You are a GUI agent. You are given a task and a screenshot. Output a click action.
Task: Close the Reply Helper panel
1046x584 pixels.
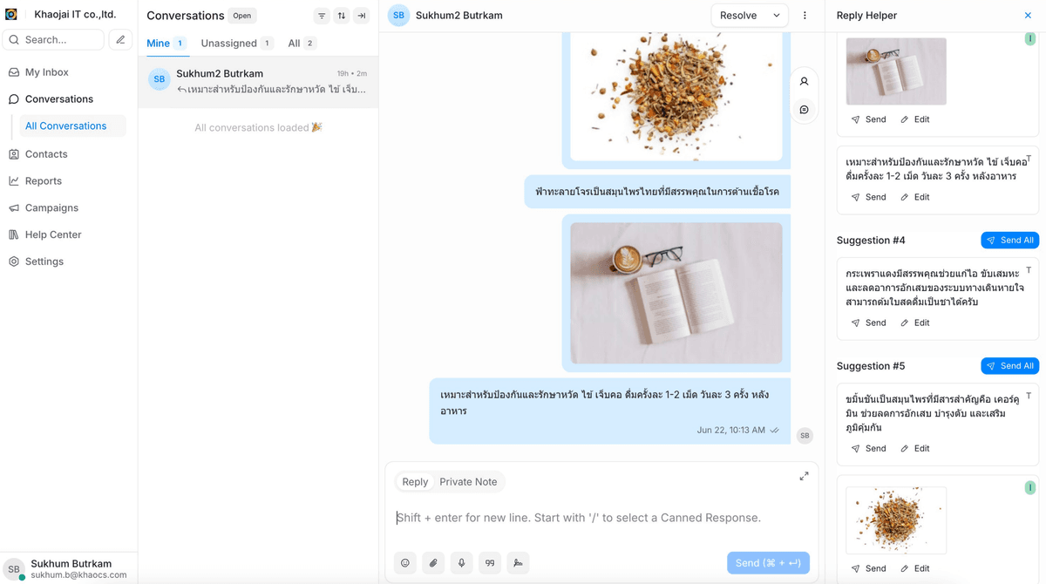[x=1029, y=15]
